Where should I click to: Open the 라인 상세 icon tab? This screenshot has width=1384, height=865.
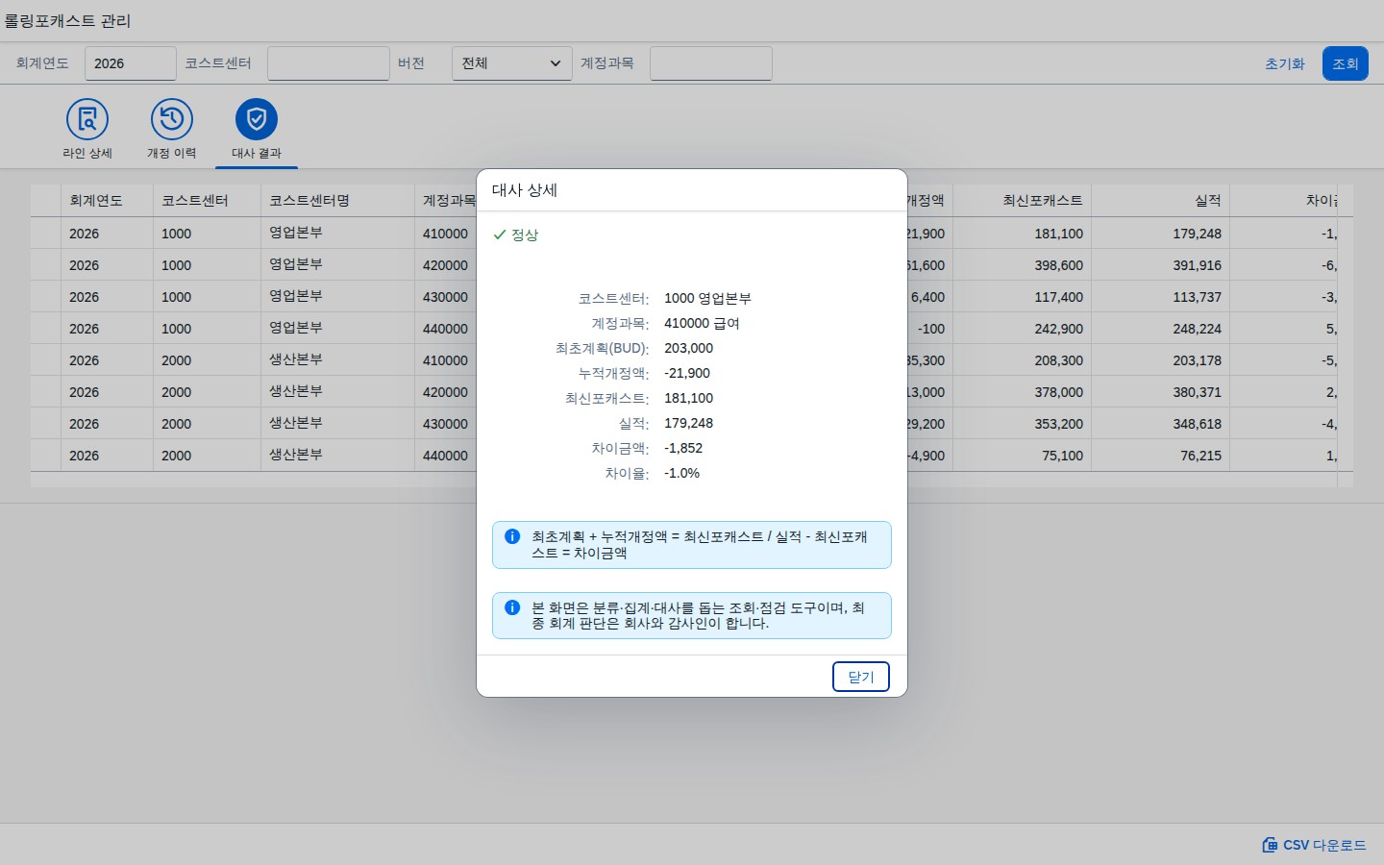tap(87, 119)
